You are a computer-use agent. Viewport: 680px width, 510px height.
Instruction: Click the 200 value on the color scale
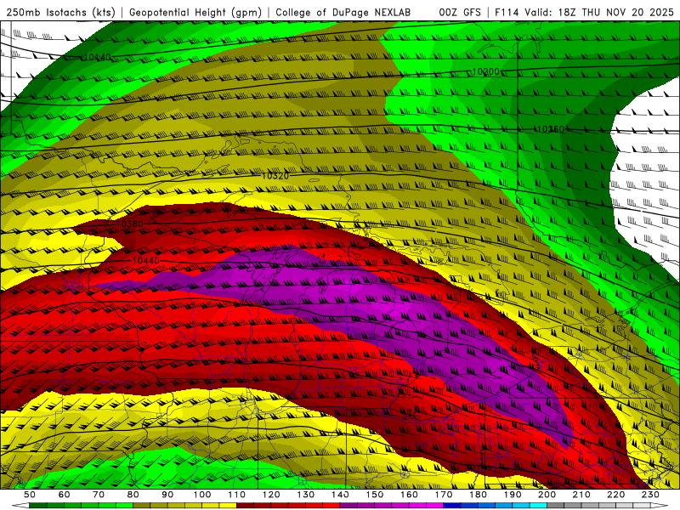click(x=547, y=495)
